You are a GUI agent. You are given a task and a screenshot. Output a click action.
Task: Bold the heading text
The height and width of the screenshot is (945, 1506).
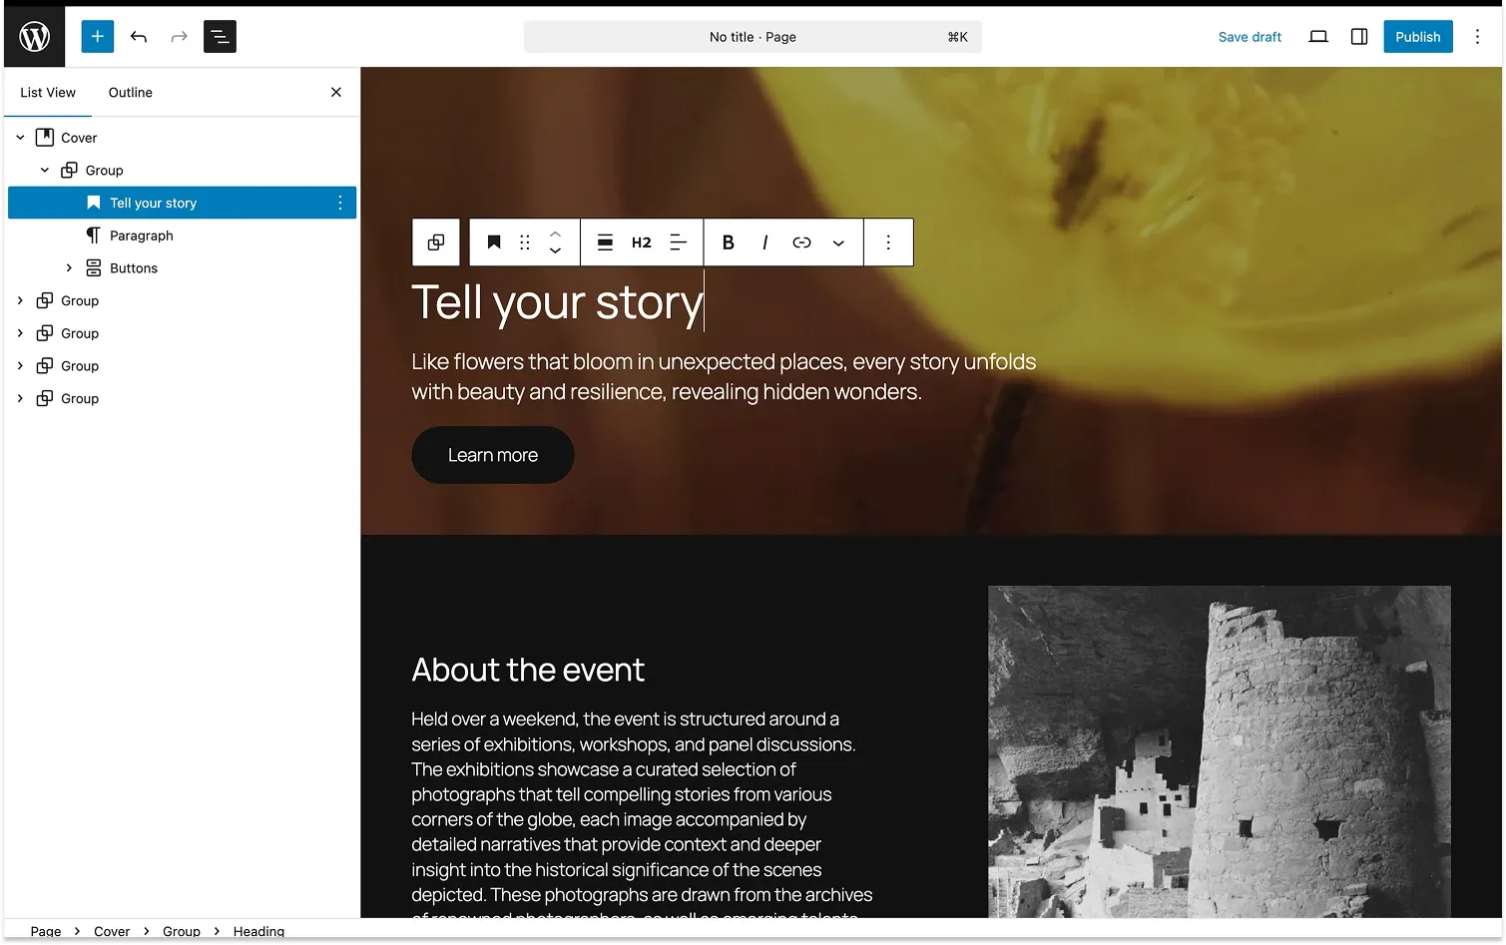728,241
